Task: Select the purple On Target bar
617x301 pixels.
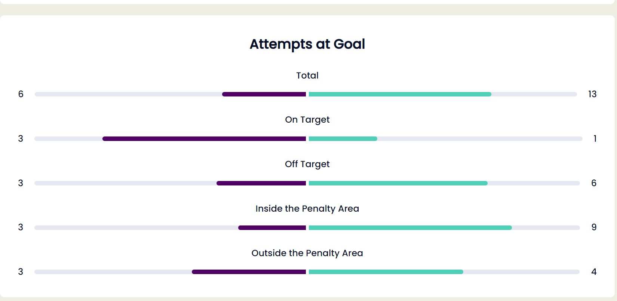Action: coord(204,139)
